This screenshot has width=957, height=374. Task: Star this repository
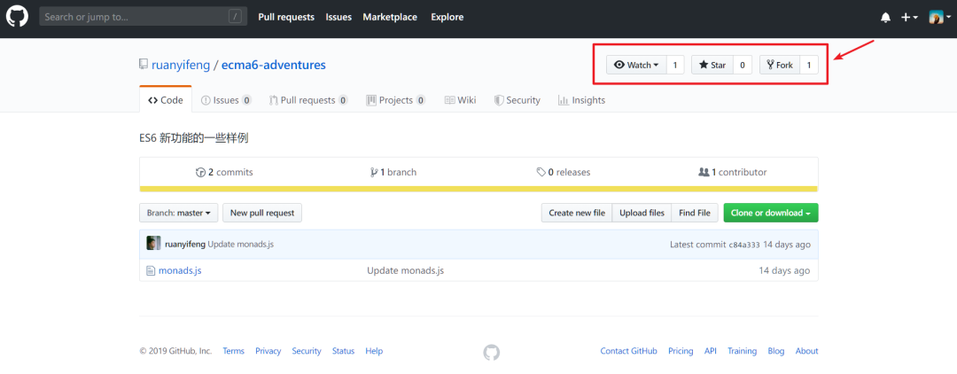coord(712,65)
